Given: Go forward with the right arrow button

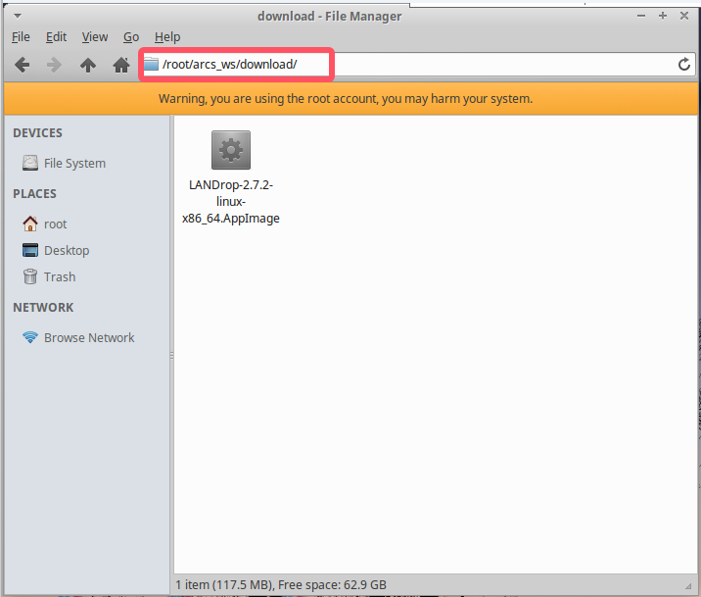Looking at the screenshot, I should pyautogui.click(x=54, y=65).
